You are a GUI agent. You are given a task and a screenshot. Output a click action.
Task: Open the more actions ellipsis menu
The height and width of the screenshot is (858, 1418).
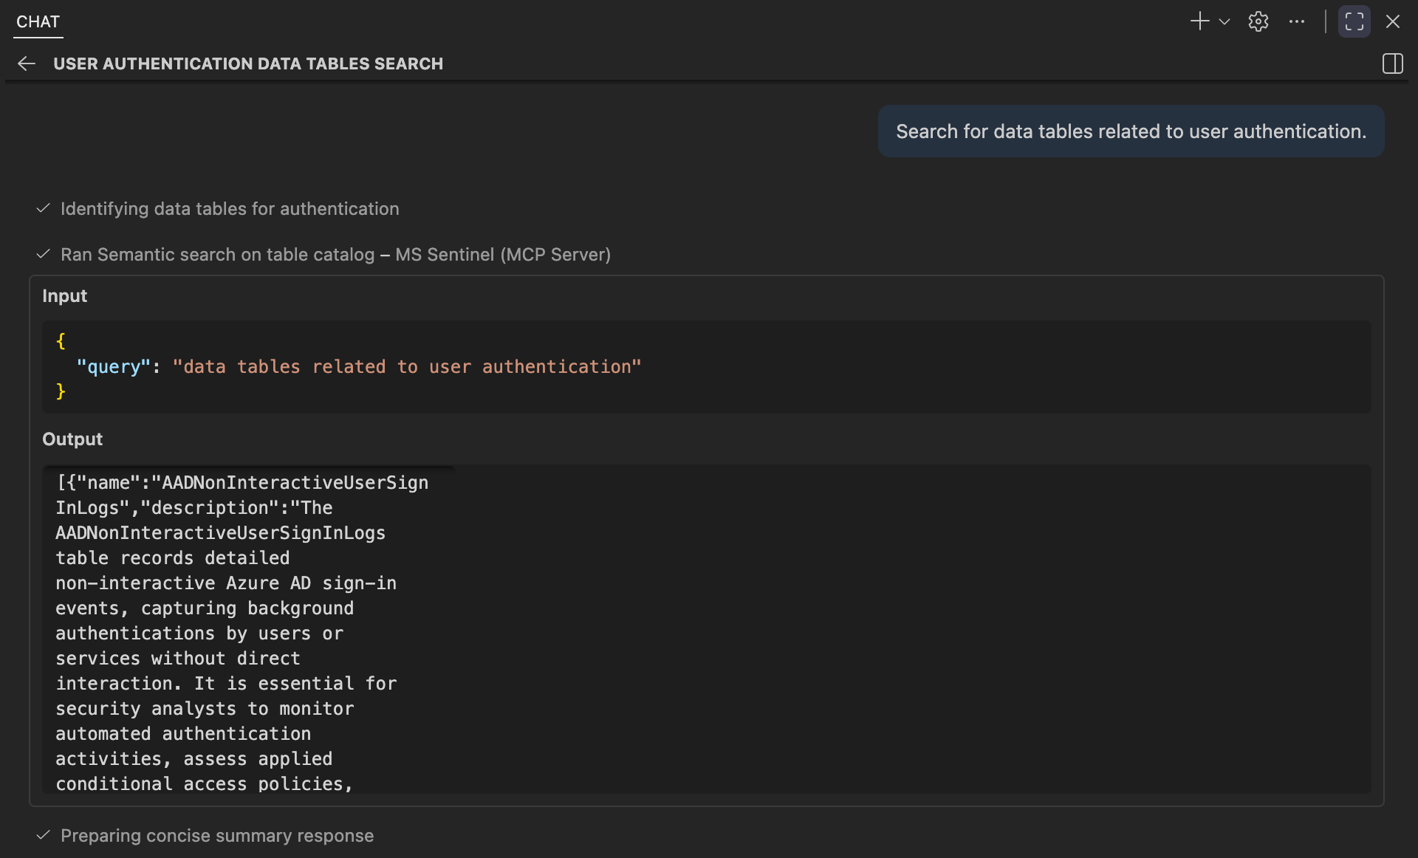[1297, 21]
